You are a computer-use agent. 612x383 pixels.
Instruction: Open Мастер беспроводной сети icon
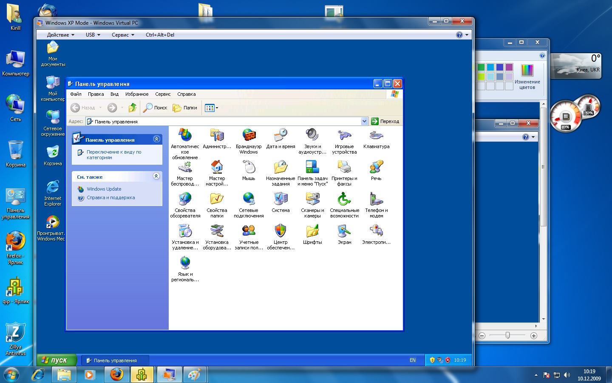(x=185, y=173)
